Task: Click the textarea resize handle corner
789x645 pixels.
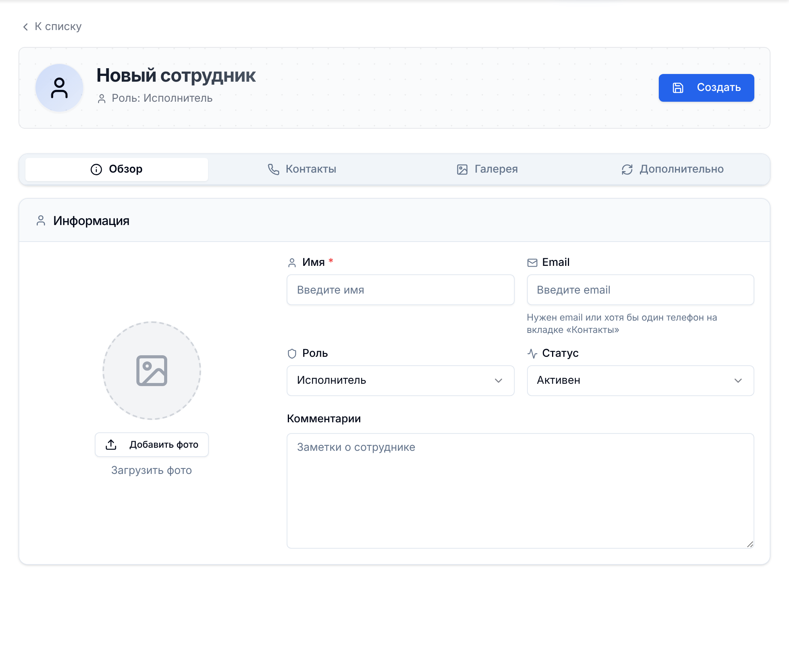Action: pyautogui.click(x=750, y=544)
